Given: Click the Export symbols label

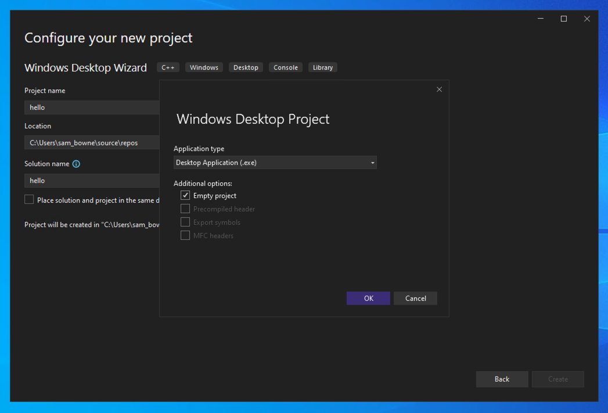Looking at the screenshot, I should [217, 222].
